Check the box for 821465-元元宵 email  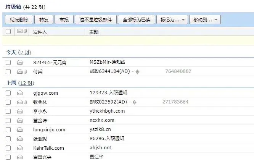[8, 63]
